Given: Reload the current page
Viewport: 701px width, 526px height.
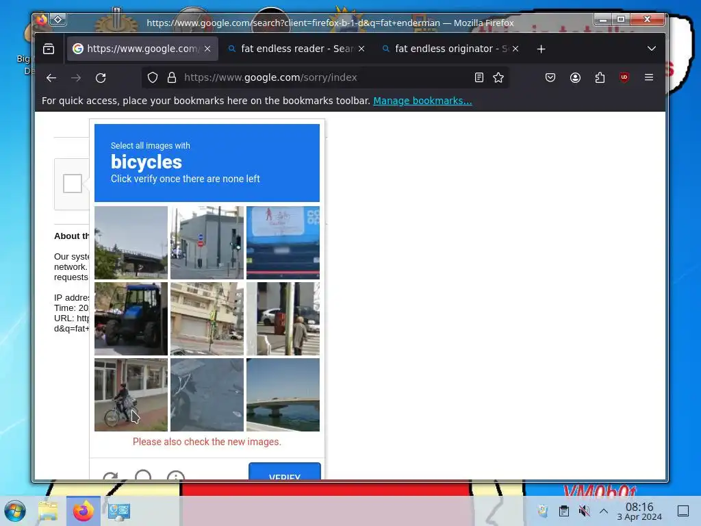Looking at the screenshot, I should pyautogui.click(x=101, y=78).
